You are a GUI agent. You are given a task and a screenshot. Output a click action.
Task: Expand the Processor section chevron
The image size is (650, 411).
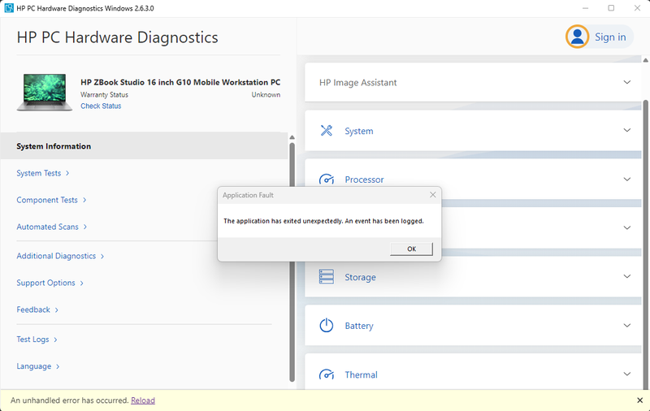click(x=626, y=180)
